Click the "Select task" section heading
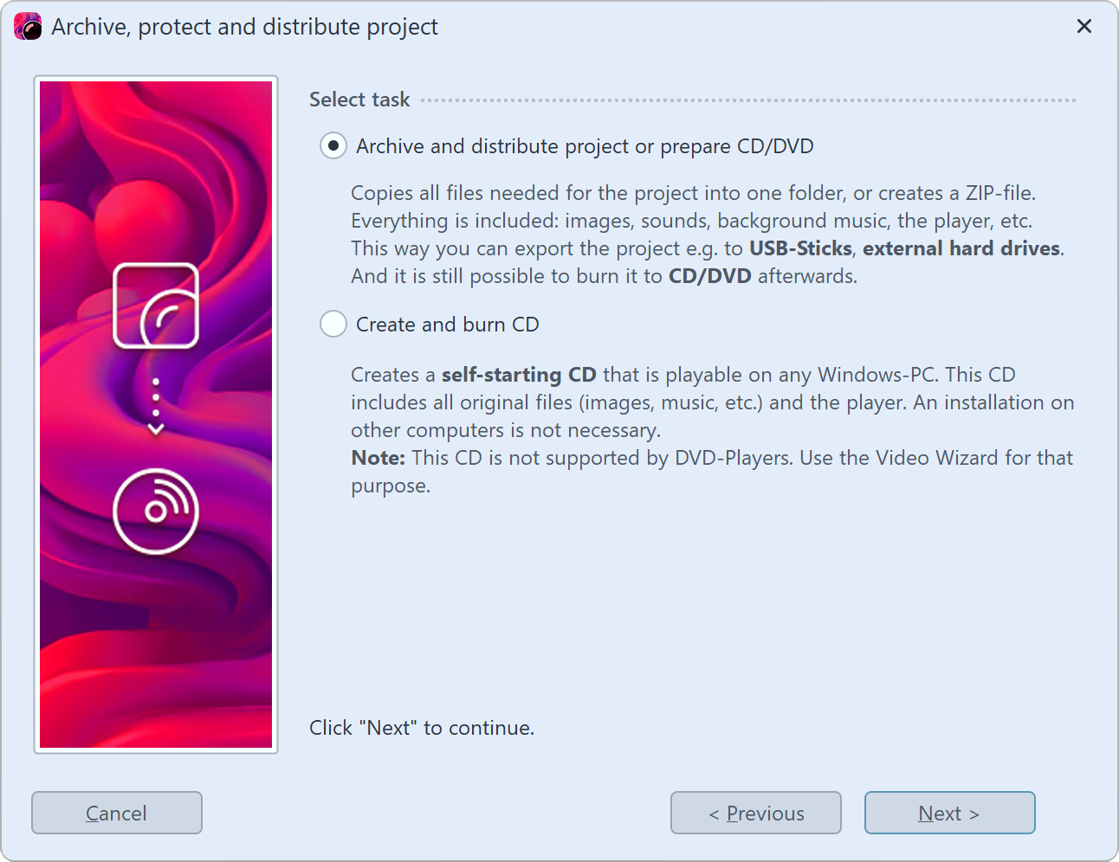1119x862 pixels. (359, 100)
